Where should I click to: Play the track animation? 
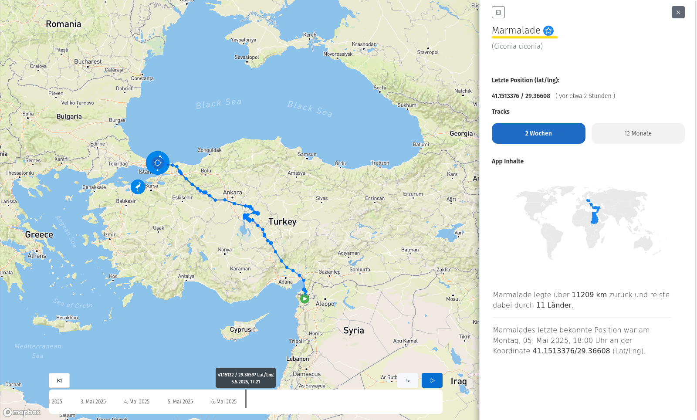click(x=432, y=380)
